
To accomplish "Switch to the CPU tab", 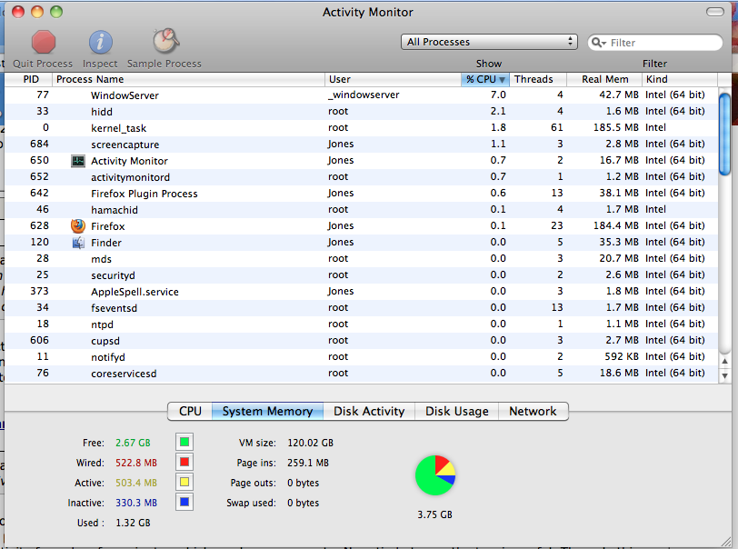I will [190, 411].
